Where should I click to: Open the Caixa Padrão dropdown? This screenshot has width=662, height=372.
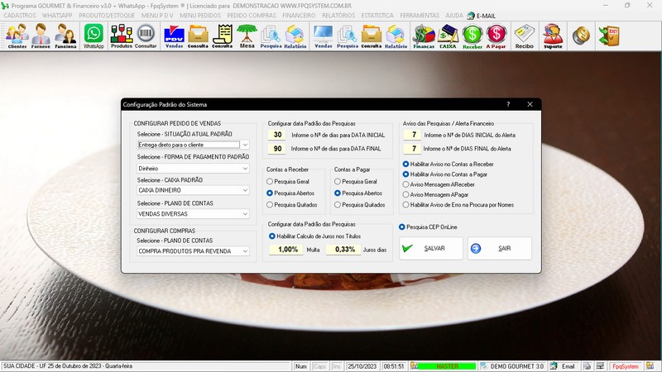pyautogui.click(x=245, y=190)
